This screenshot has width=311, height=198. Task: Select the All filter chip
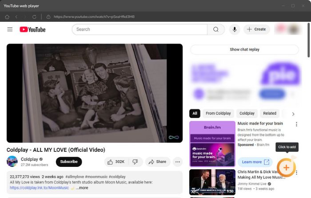(x=195, y=113)
